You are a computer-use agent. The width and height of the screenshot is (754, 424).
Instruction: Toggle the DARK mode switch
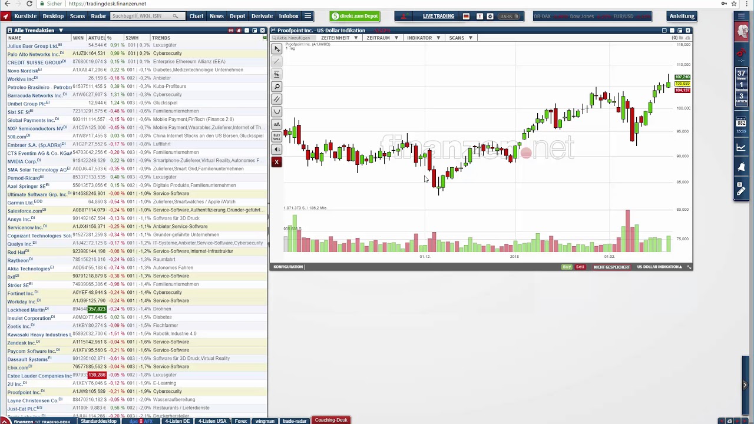pos(509,16)
